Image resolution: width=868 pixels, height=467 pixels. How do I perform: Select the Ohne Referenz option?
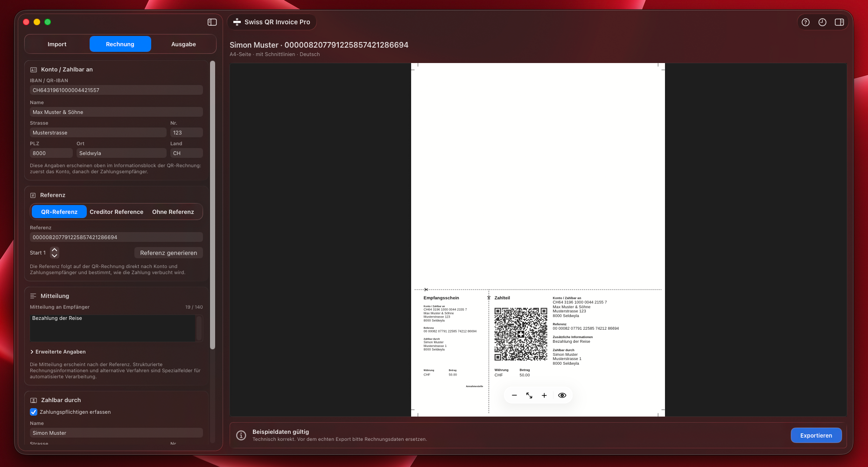173,212
